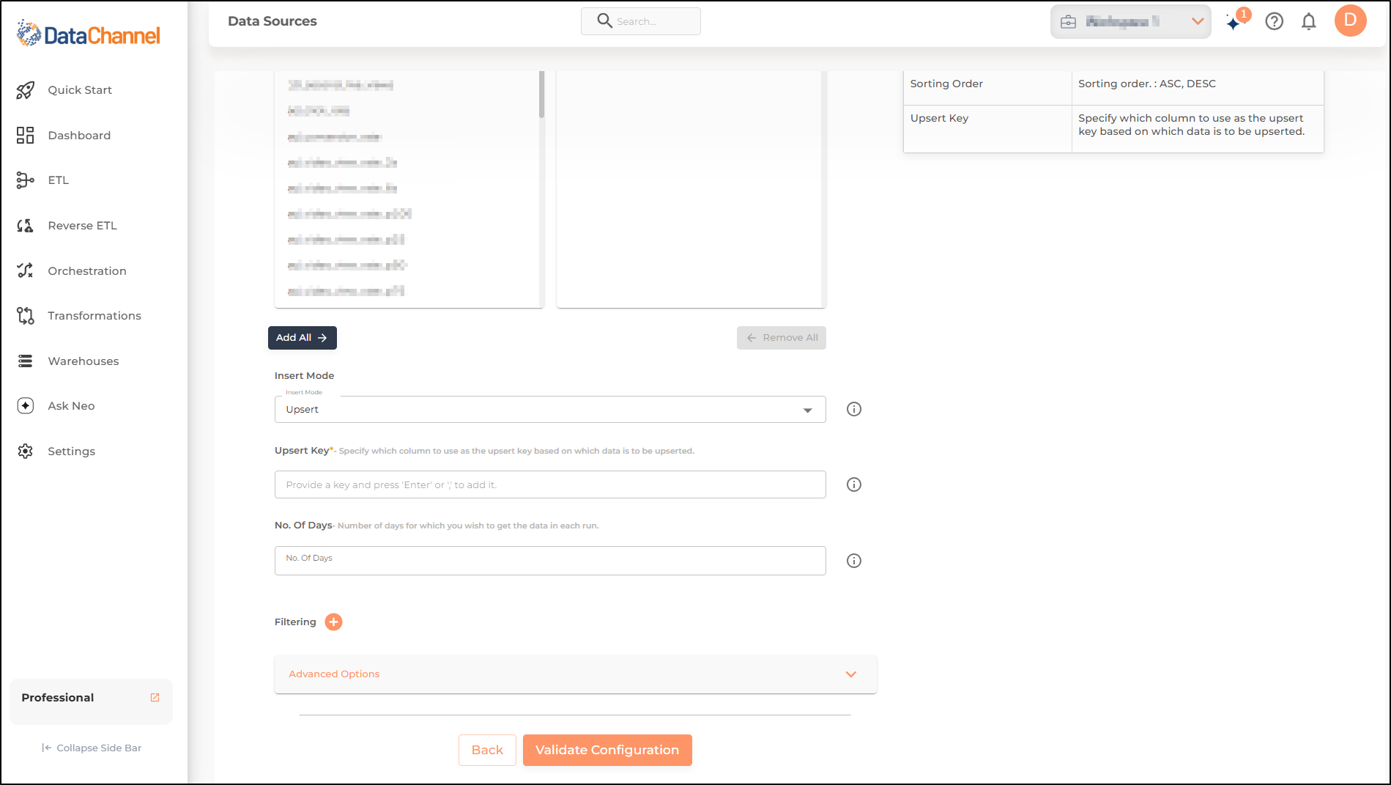
Task: Click the Orchestration icon
Action: 26,270
